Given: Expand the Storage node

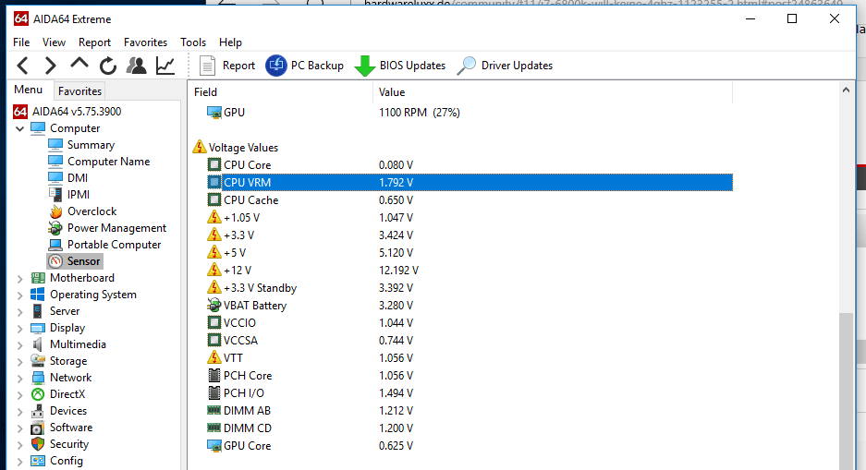Looking at the screenshot, I should pos(20,362).
